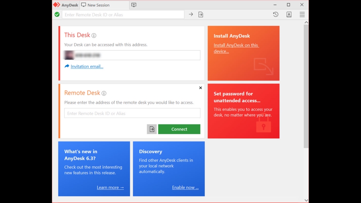The height and width of the screenshot is (203, 361).
Task: Show info for This Desk
Action: [x=94, y=35]
